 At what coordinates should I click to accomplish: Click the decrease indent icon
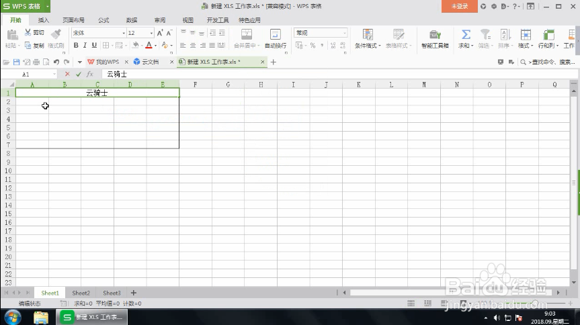coord(212,33)
